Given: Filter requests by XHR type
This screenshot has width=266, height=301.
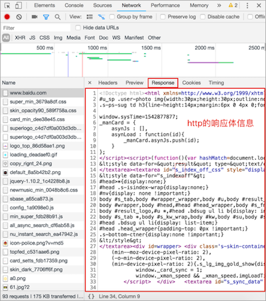Looking at the screenshot, I should pos(20,38).
